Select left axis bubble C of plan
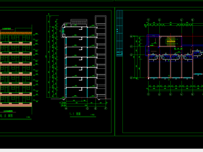The height and width of the screenshot is (152, 203). pyautogui.click(x=131, y=54)
